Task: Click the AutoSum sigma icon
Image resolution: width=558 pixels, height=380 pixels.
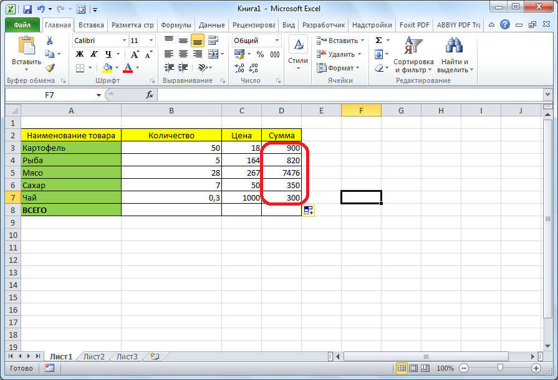Action: coord(378,40)
